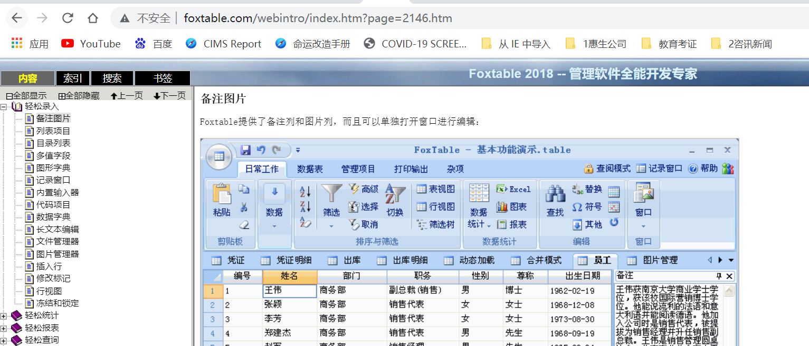This screenshot has height=346, width=809.
Task: Click the 帮助 help question-mark icon
Action: point(693,169)
